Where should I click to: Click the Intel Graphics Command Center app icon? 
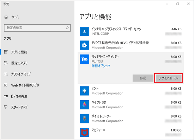point(85,31)
